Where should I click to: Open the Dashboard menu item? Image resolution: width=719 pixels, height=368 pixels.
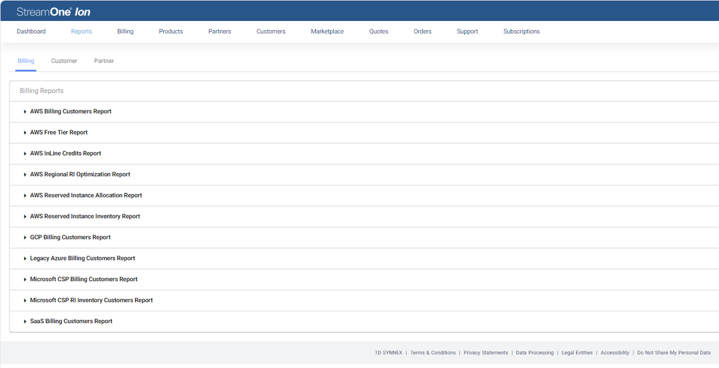[x=31, y=32]
